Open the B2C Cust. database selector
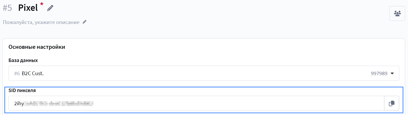Viewport: 408px width, 115px height. point(184,73)
